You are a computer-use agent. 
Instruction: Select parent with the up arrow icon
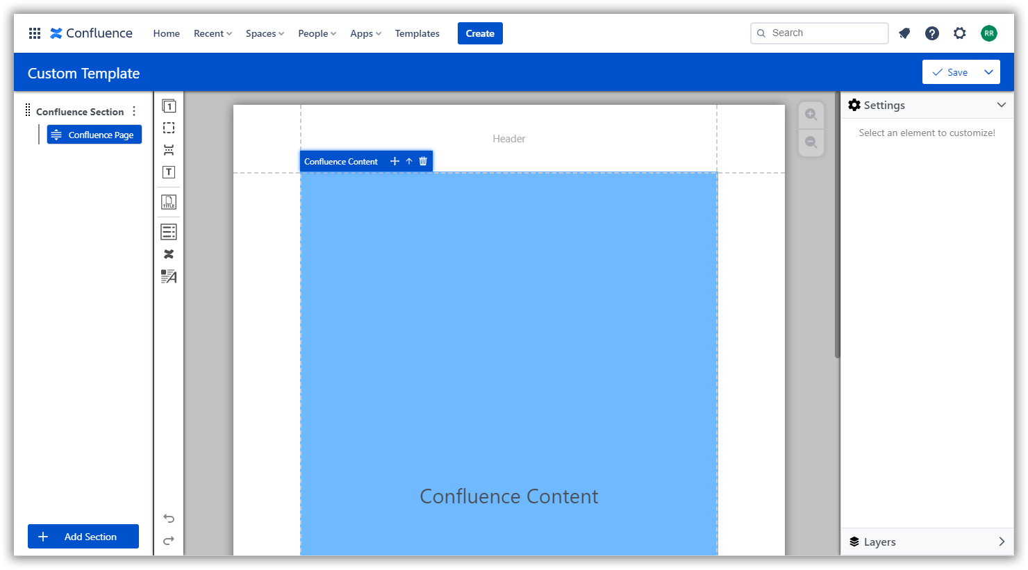409,161
